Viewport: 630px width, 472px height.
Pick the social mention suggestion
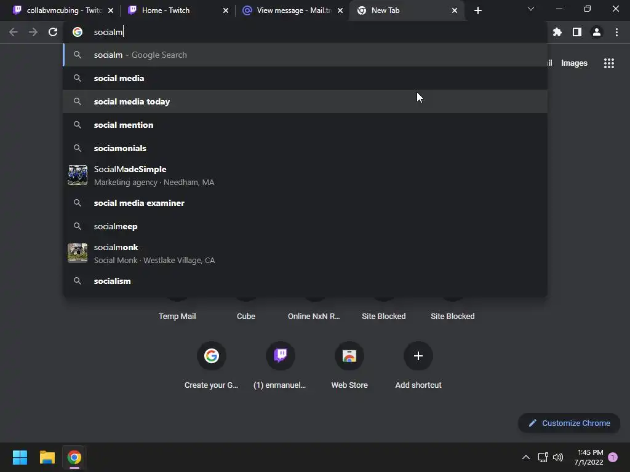tap(305, 125)
